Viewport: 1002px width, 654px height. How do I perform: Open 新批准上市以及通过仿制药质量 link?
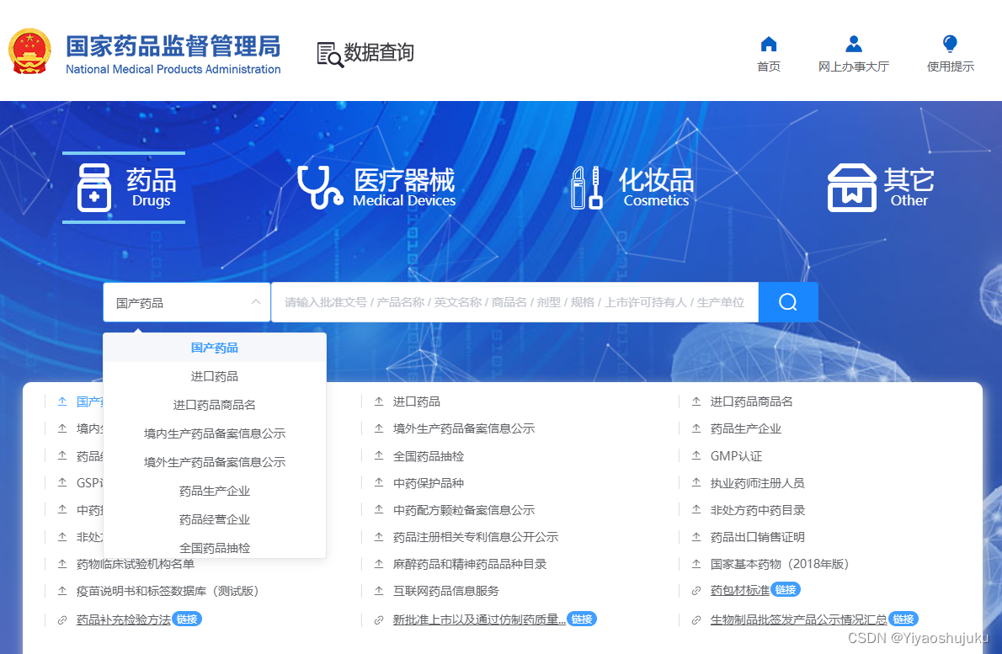pos(479,619)
